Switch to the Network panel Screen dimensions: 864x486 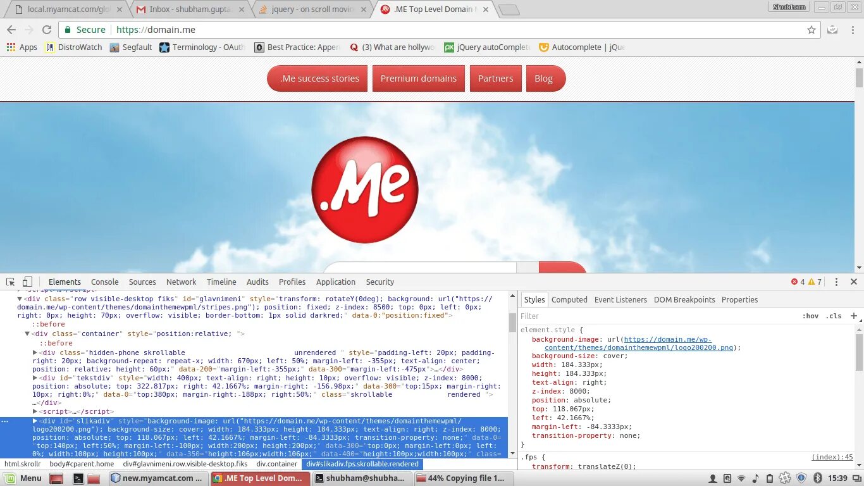click(182, 282)
